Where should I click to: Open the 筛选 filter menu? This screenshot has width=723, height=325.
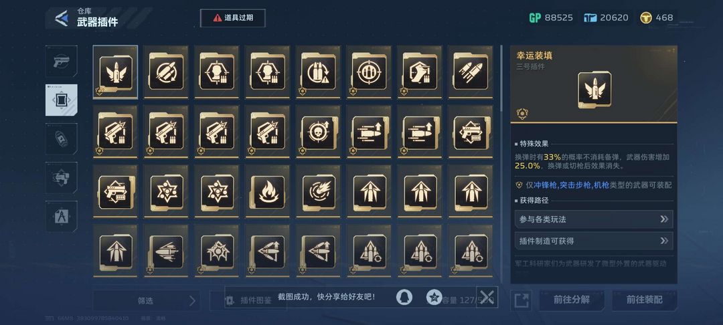(x=147, y=301)
